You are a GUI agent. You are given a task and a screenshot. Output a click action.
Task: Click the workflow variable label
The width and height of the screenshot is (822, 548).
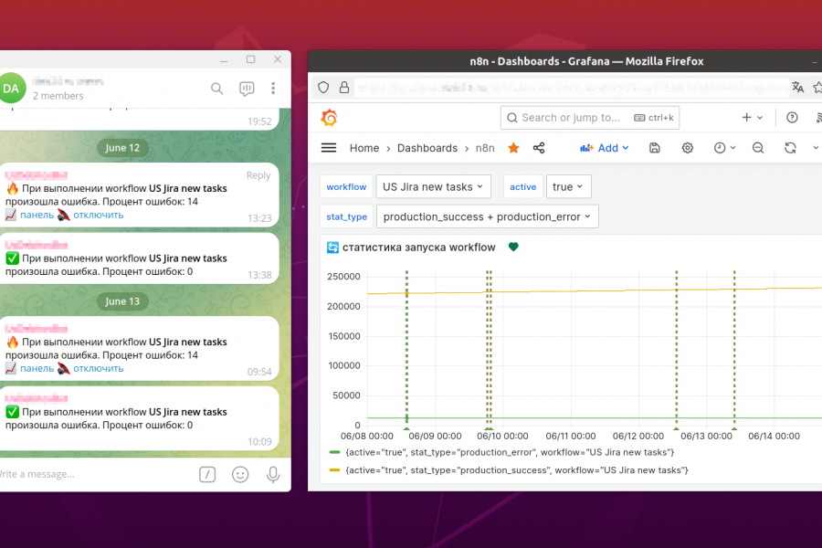(x=346, y=186)
